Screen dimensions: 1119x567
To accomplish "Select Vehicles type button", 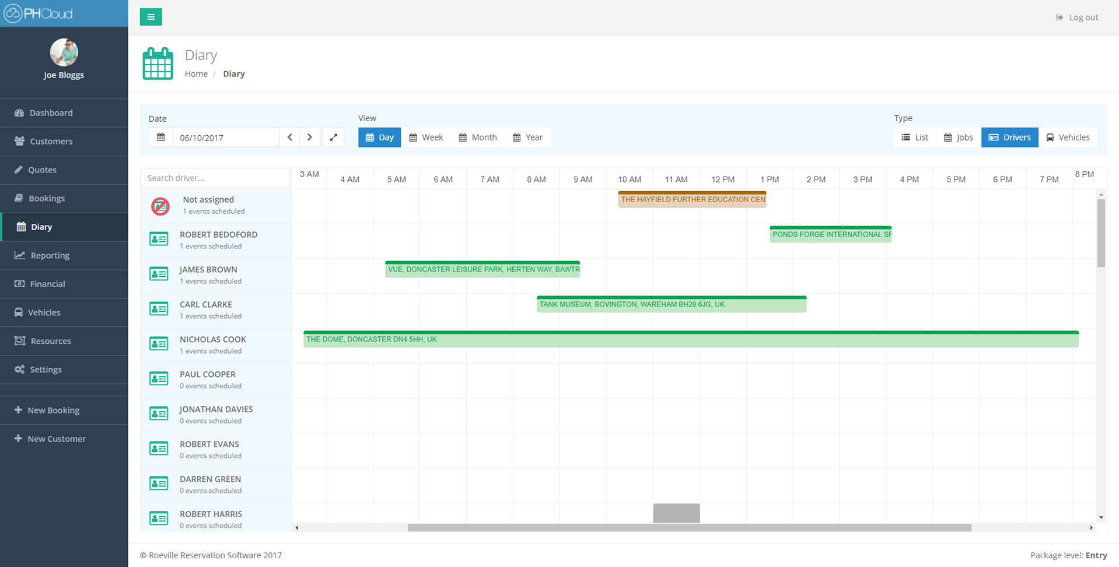I will [1068, 138].
